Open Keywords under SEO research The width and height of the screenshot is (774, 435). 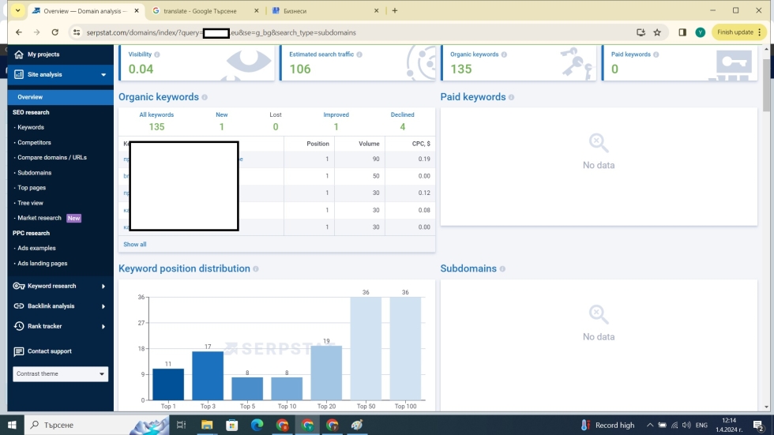[31, 127]
